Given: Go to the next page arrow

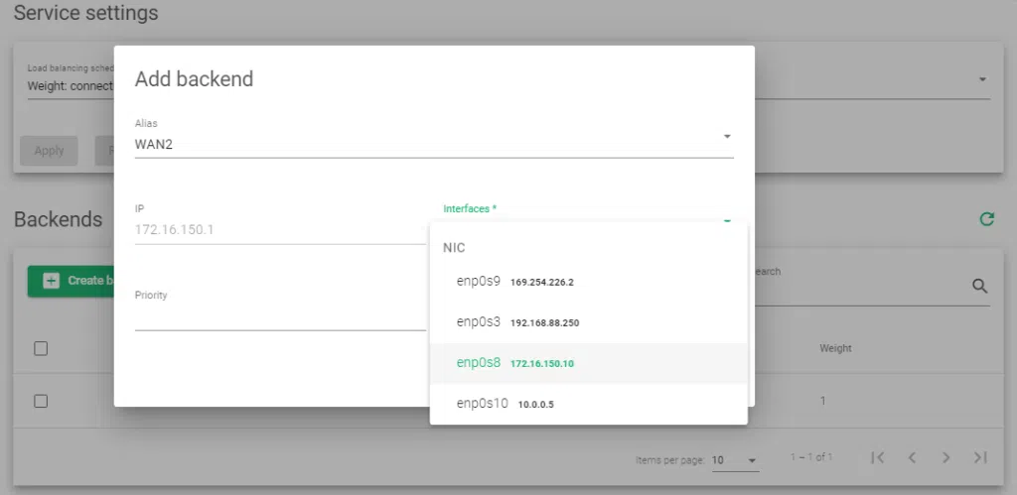Looking at the screenshot, I should 945,457.
